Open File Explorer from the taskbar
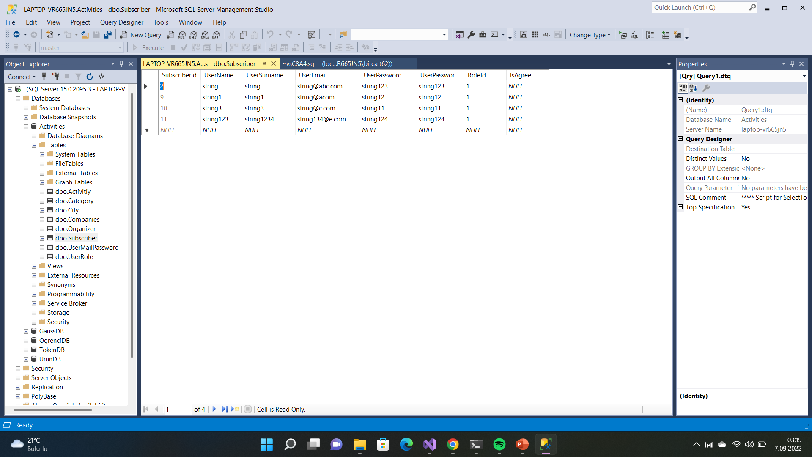Screen dimensions: 812x457 tap(359, 444)
